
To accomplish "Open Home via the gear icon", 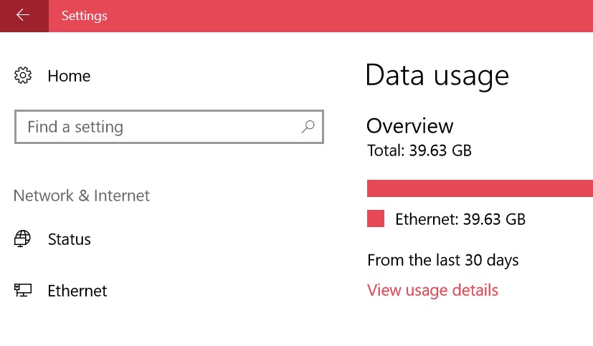I will click(23, 75).
